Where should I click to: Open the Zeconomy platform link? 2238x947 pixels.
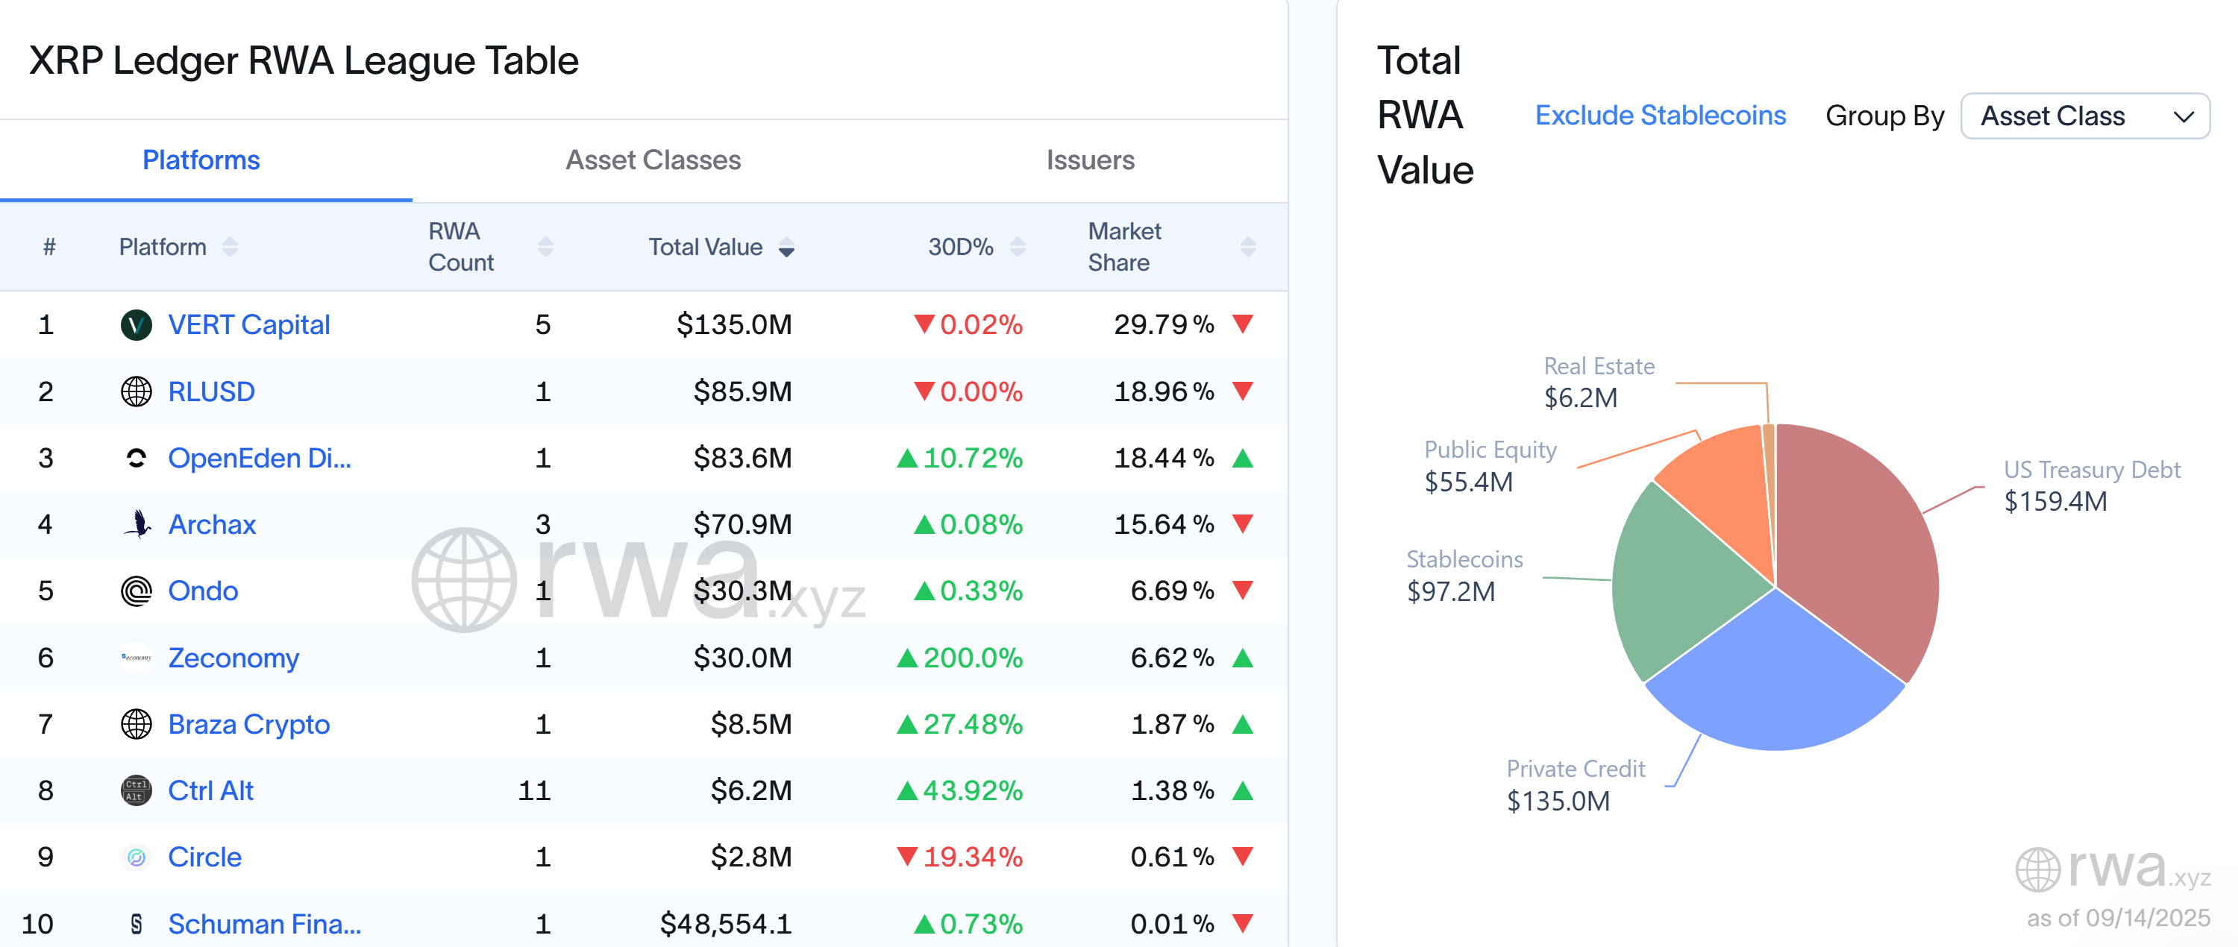[233, 658]
